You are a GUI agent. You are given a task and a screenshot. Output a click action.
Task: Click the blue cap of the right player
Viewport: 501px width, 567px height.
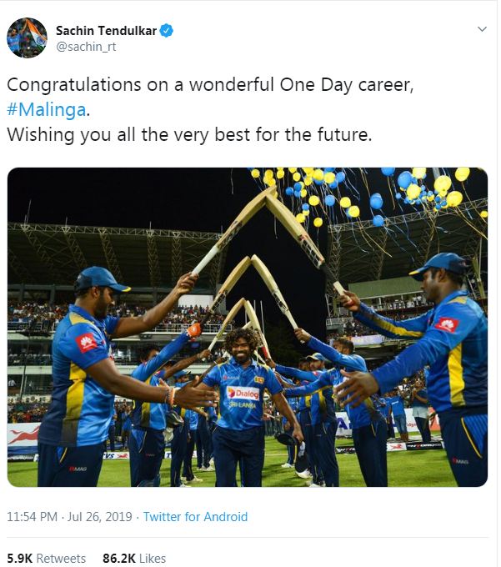click(441, 264)
